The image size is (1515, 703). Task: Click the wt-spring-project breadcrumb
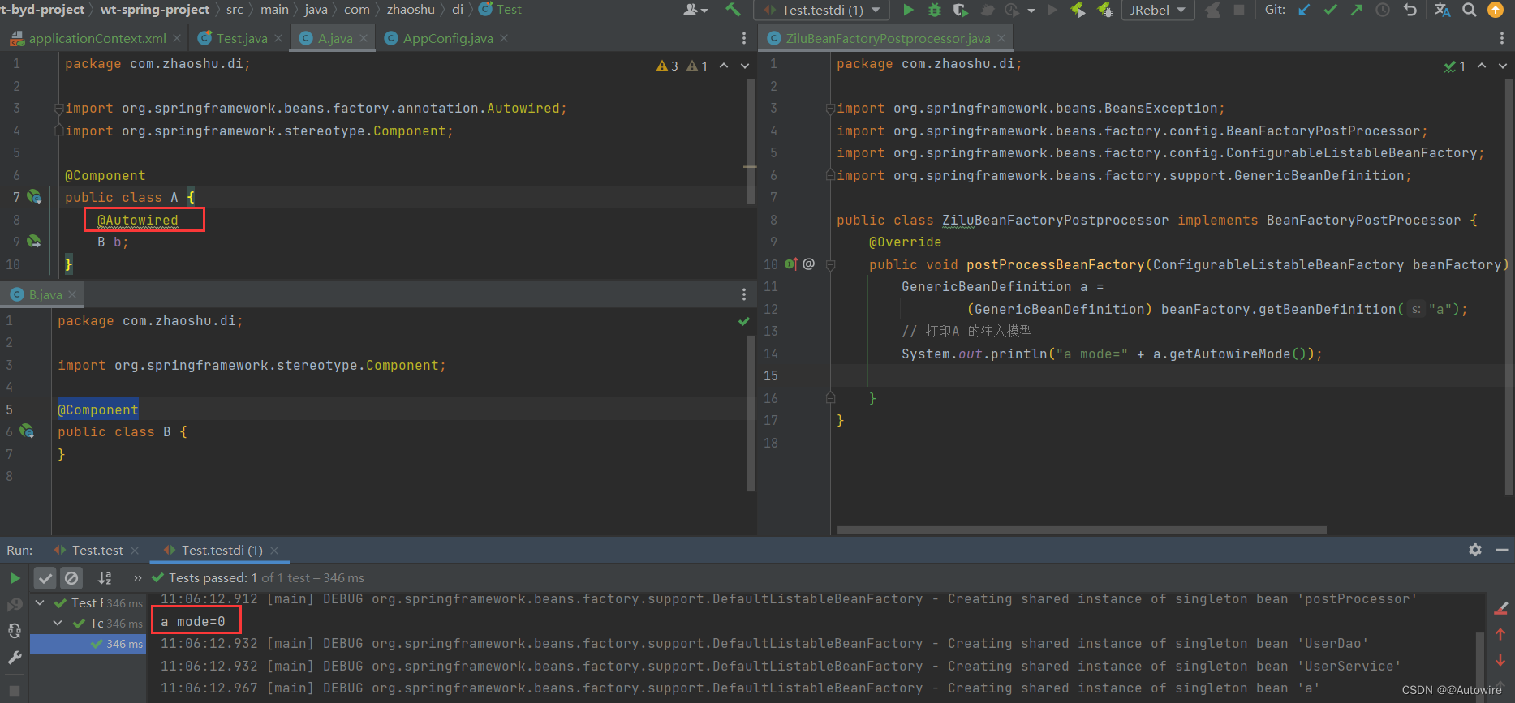155,10
